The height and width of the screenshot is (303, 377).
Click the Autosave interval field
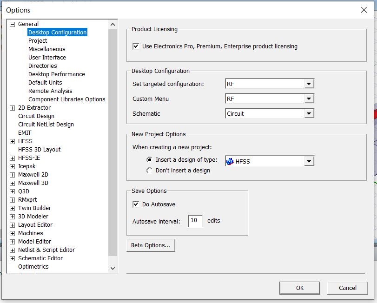pos(195,221)
